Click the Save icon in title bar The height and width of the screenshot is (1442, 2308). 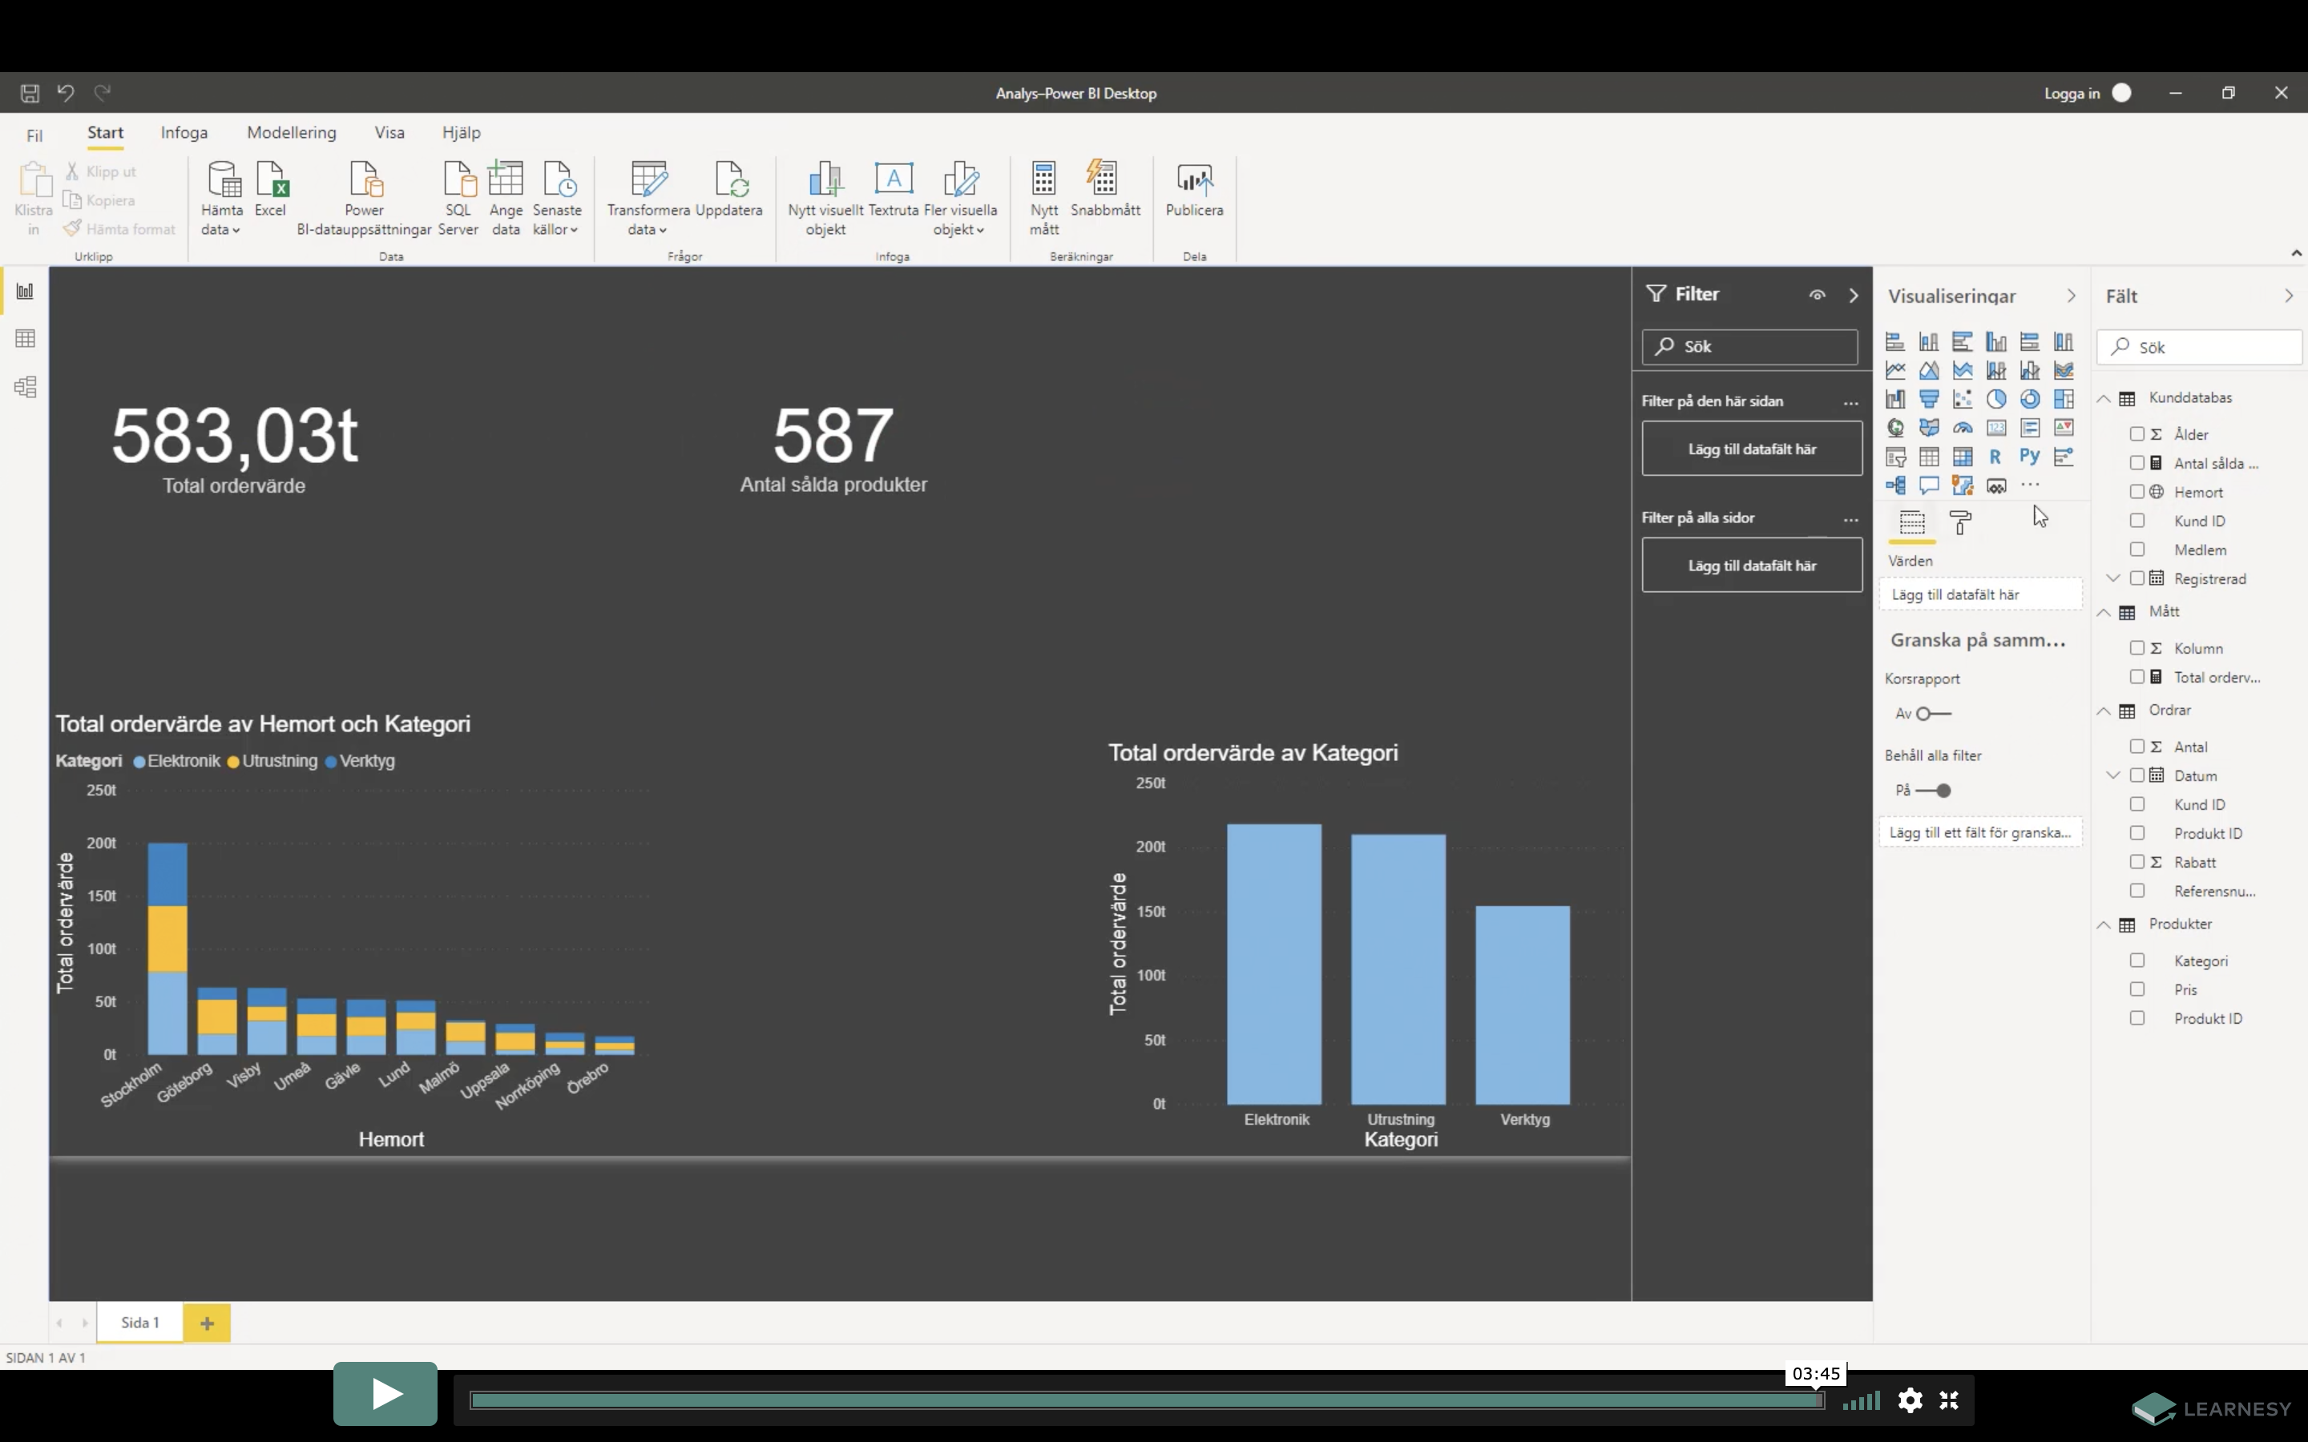(30, 92)
